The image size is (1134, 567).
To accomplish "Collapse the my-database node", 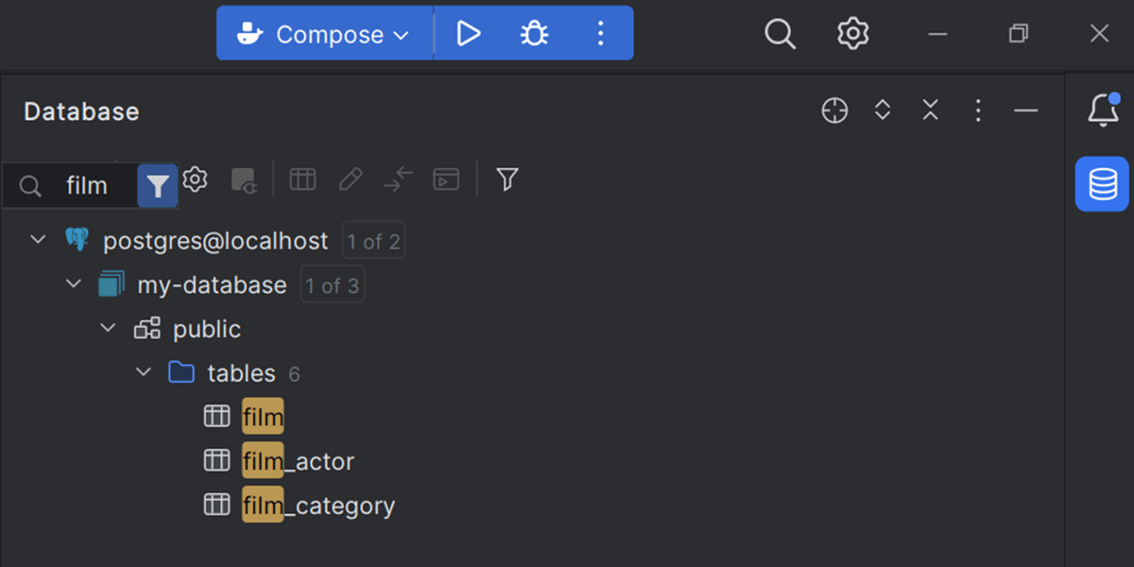I will coord(74,284).
